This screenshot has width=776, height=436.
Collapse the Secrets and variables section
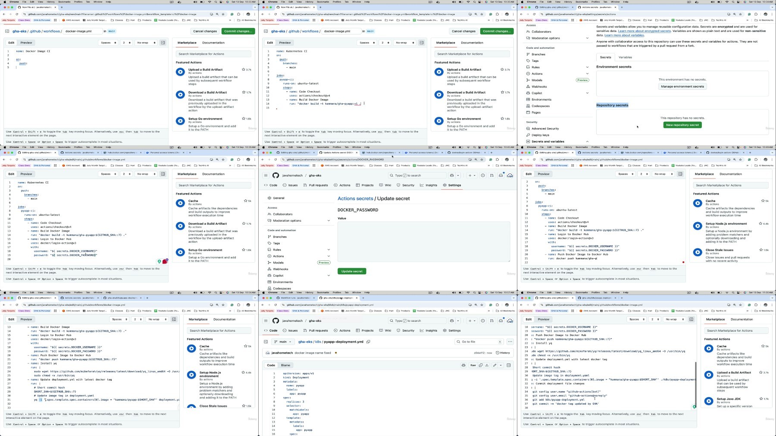(587, 141)
